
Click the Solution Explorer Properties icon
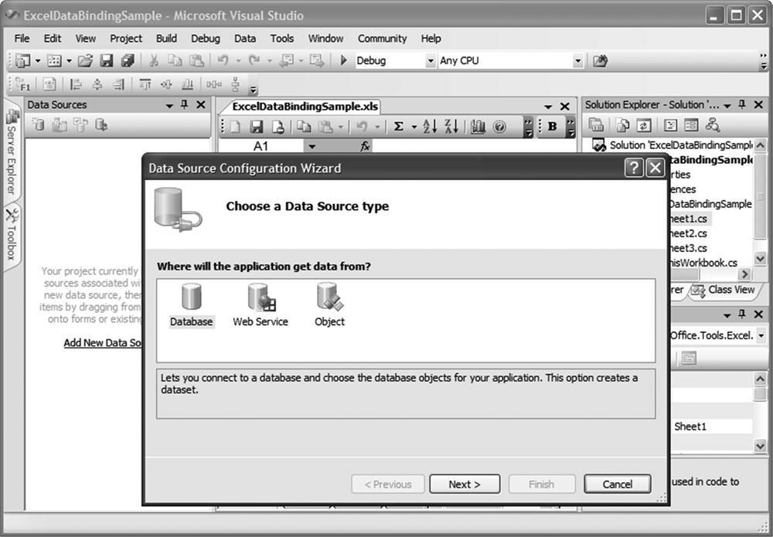596,125
